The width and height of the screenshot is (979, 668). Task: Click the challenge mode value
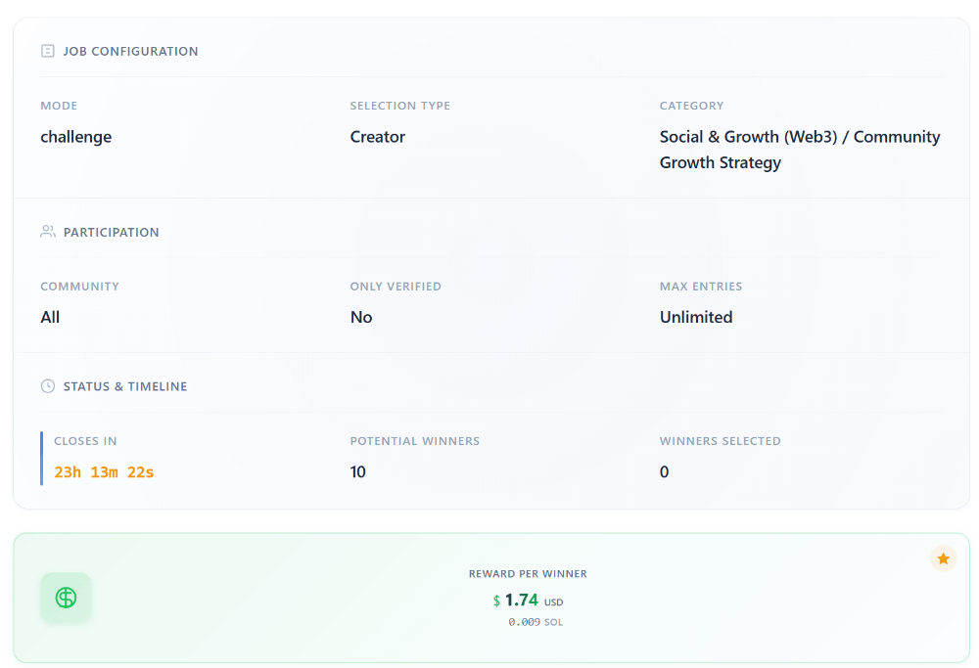pos(75,137)
